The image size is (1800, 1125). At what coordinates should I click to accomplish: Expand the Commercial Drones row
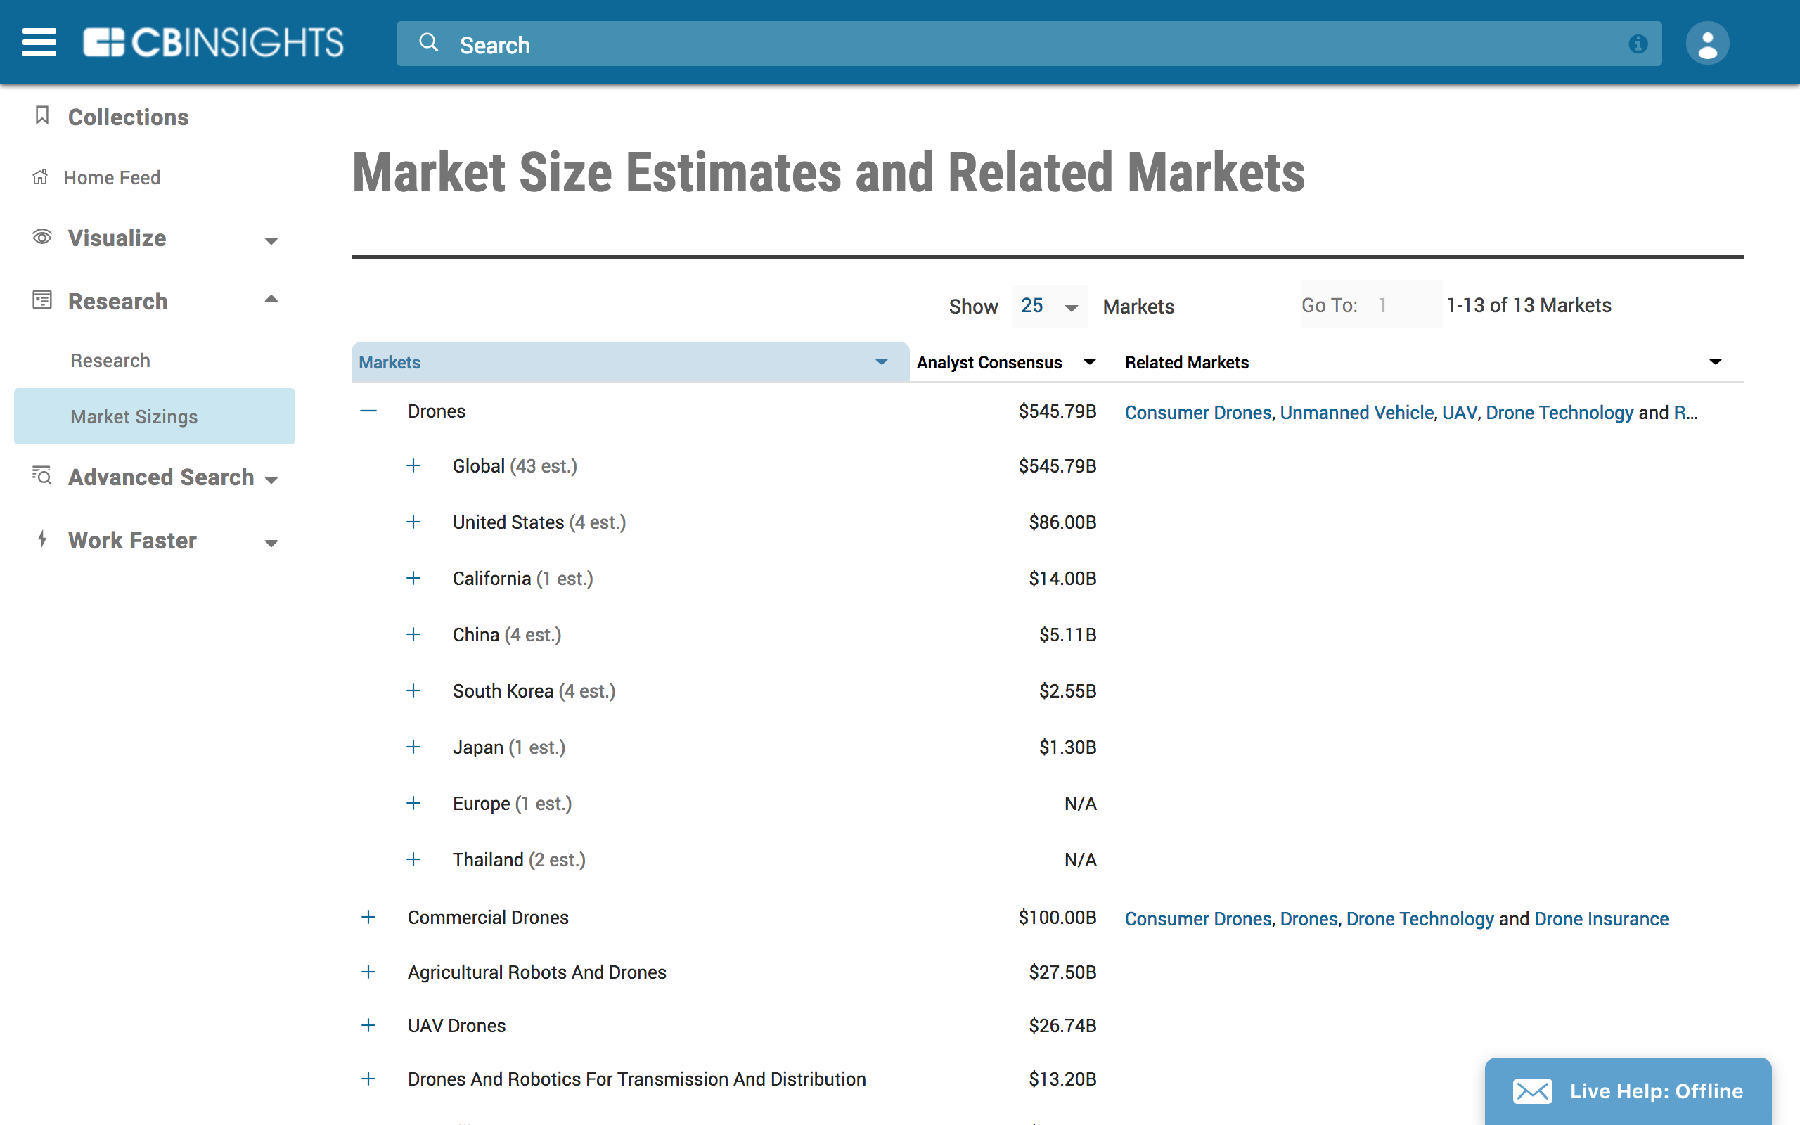368,917
